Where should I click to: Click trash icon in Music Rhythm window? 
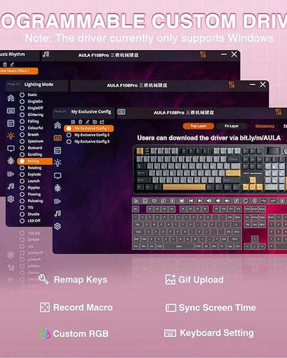(x=5, y=65)
